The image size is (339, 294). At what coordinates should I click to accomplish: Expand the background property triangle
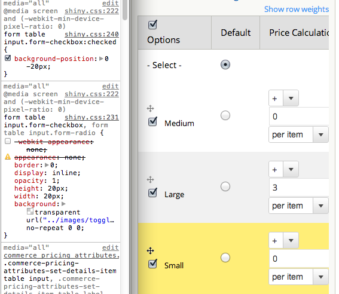(x=63, y=204)
